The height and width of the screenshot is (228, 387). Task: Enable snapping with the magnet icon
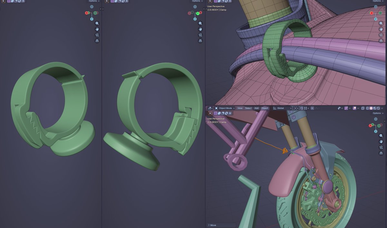[302, 108]
